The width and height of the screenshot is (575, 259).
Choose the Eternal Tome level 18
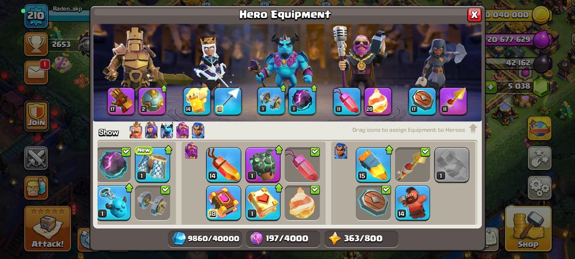pos(224,203)
